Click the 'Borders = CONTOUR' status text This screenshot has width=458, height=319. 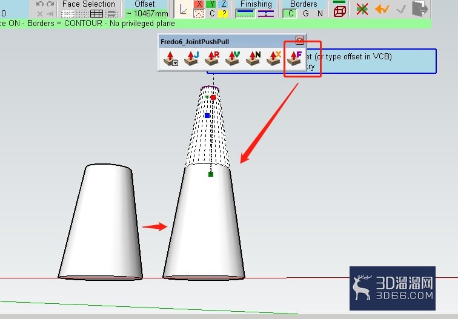coord(65,24)
